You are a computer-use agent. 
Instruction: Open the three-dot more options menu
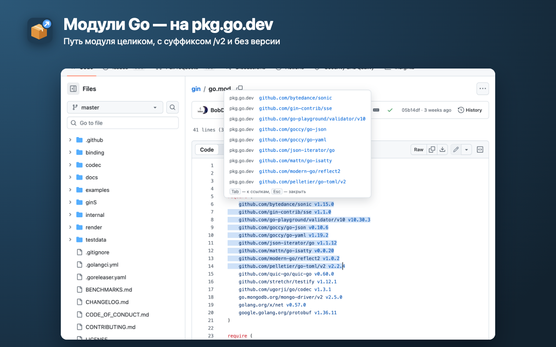point(483,89)
